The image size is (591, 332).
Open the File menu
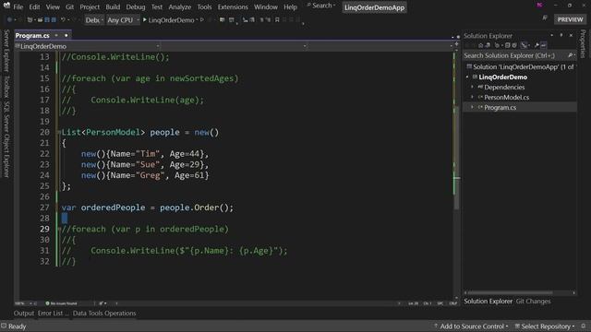tap(18, 6)
